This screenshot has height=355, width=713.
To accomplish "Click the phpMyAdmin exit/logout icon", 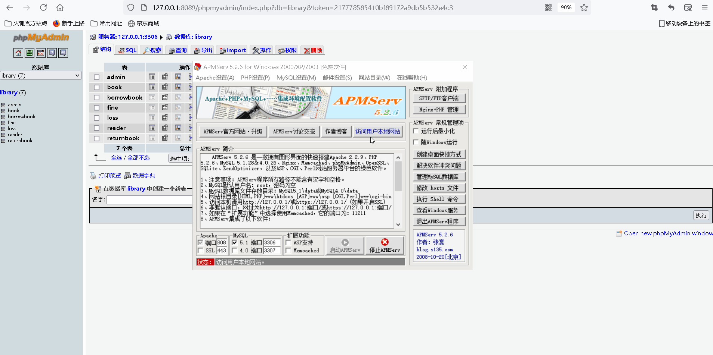I will pos(30,53).
